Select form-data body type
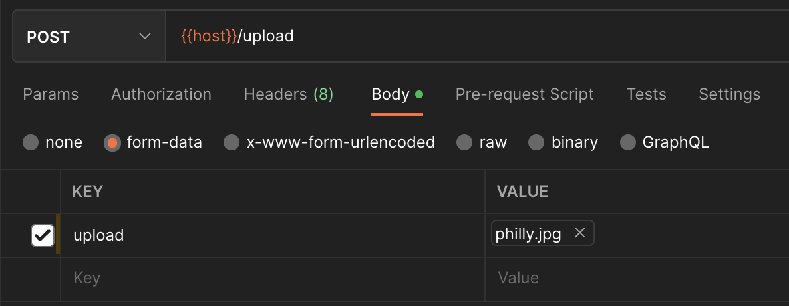789x306 pixels. point(112,142)
